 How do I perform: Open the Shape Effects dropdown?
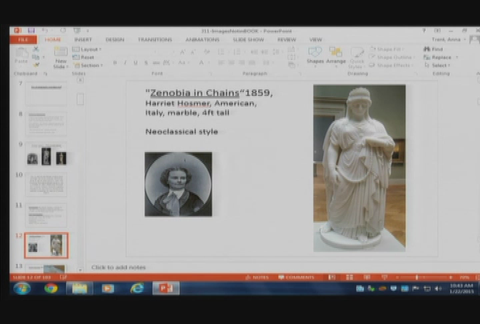[391, 65]
